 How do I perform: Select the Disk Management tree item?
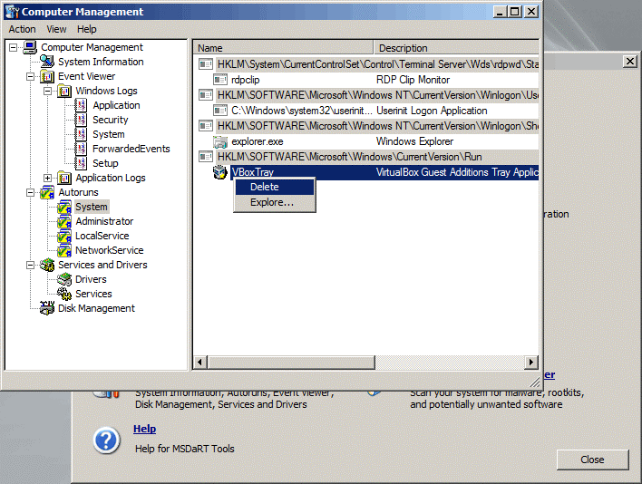(96, 308)
